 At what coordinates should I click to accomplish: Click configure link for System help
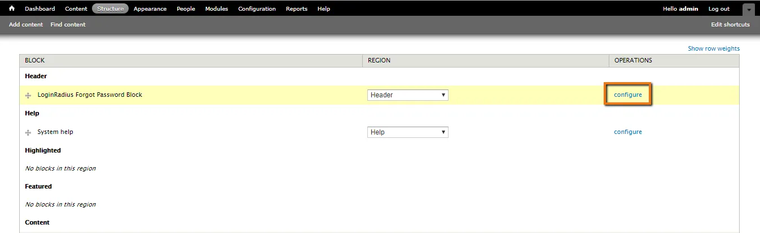coord(628,132)
